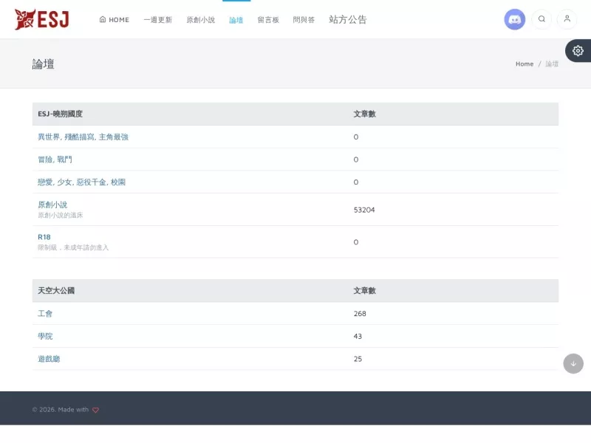Open the user account icon
This screenshot has height=443, width=591.
point(567,19)
